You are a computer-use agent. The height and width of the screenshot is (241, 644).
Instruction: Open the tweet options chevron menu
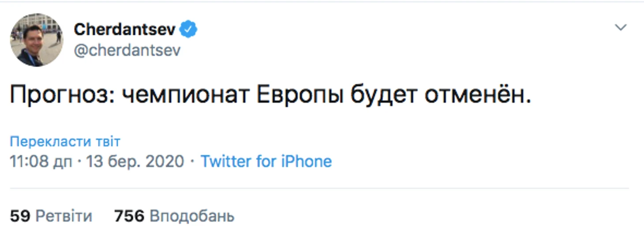(621, 28)
